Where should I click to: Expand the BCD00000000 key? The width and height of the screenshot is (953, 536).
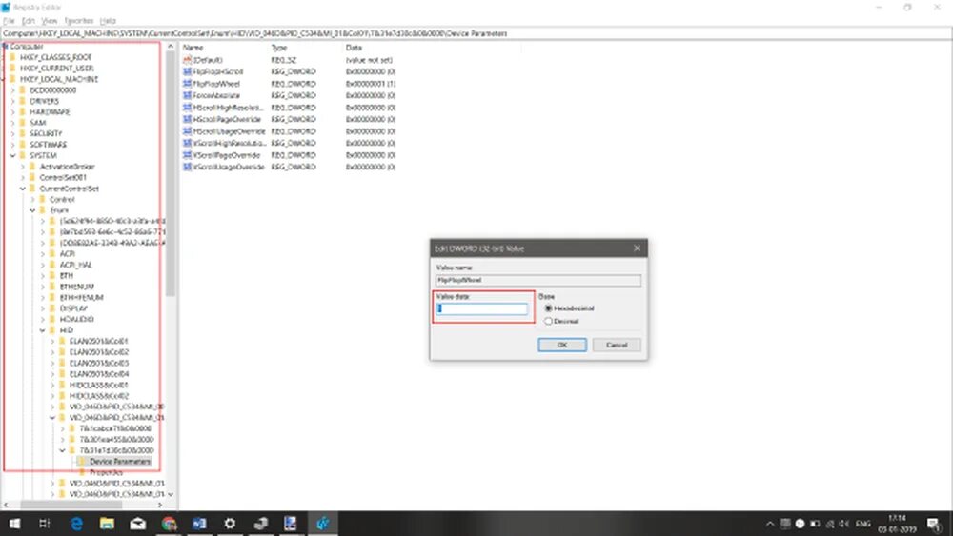12,89
